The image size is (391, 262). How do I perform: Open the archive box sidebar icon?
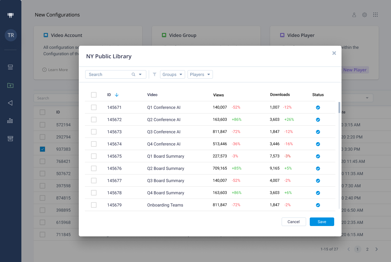coord(10,138)
